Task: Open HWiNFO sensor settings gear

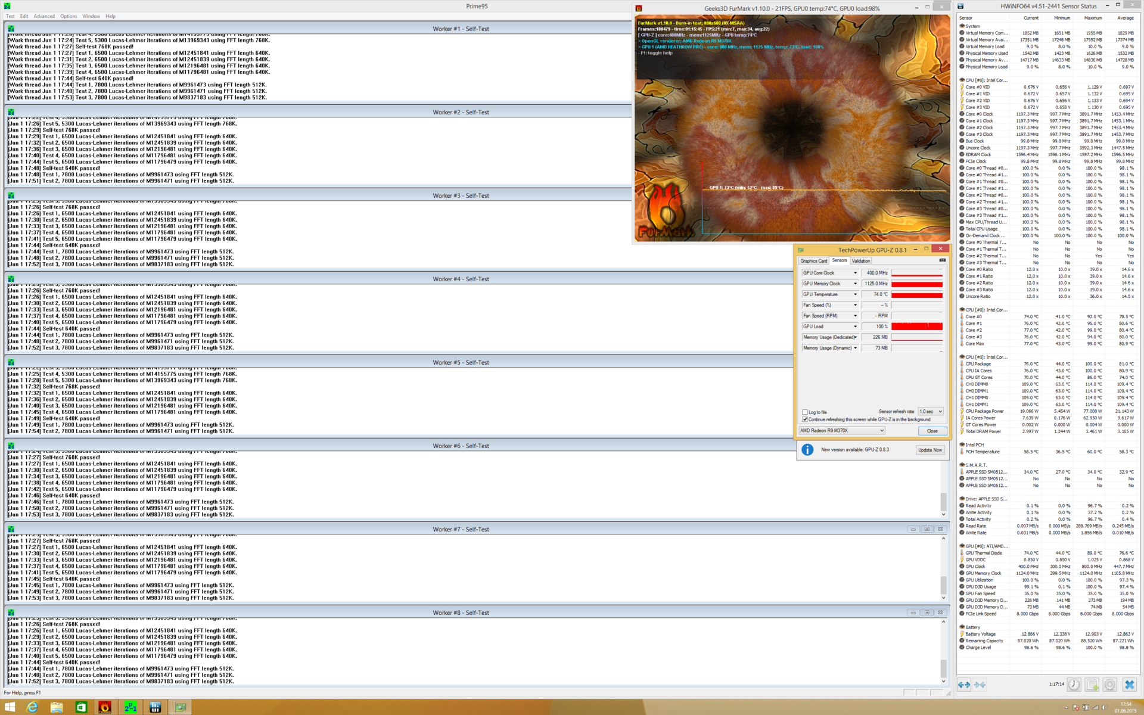Action: 1110,685
